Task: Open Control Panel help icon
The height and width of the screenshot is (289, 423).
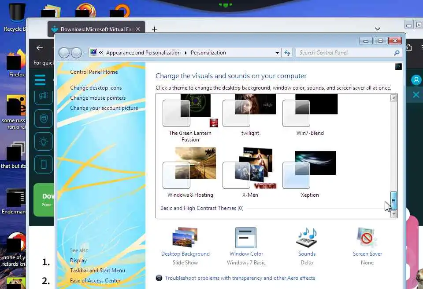Action: click(398, 67)
